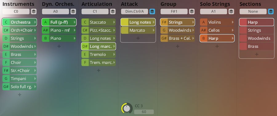Screen dimensions: 277x116
Task: Click the layers icon beside Articulation C1
Action: (x=113, y=12)
